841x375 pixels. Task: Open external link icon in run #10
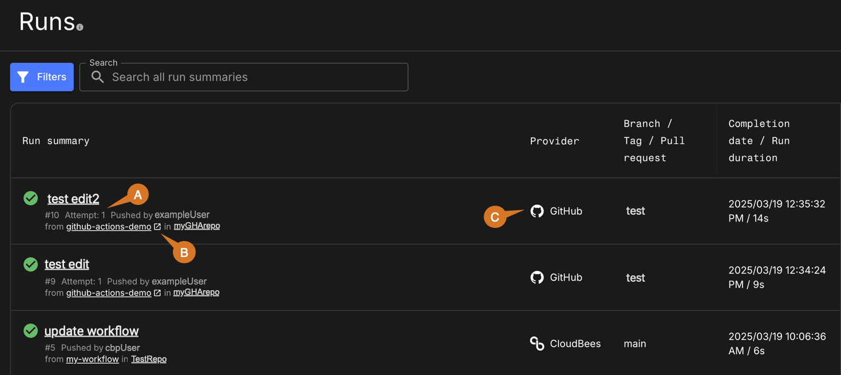pyautogui.click(x=157, y=227)
